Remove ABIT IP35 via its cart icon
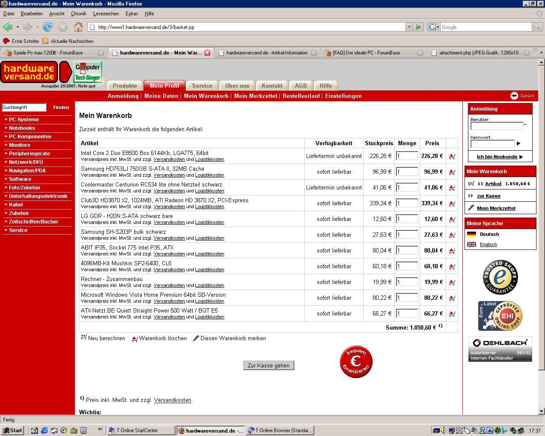The height and width of the screenshot is (436, 545). pyautogui.click(x=452, y=251)
